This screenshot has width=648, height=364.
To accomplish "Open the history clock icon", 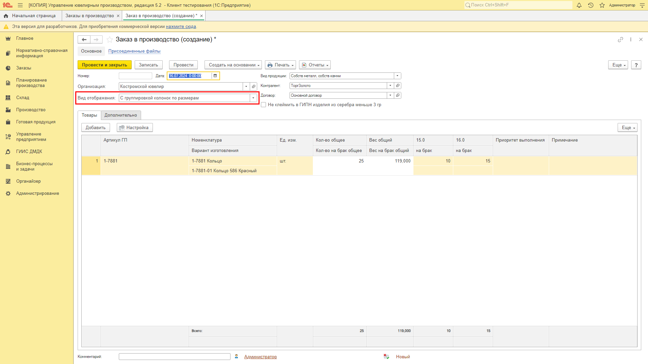I will (591, 5).
